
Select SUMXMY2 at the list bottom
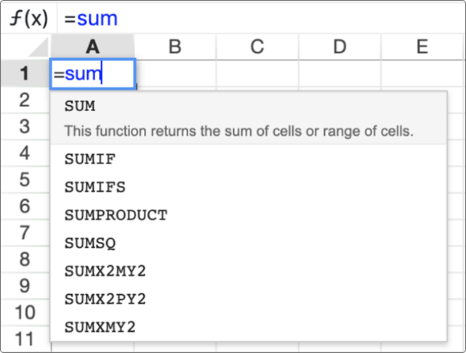pyautogui.click(x=249, y=327)
